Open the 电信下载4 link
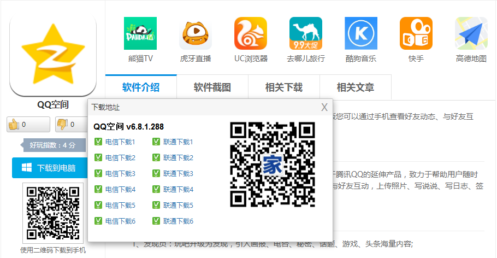The width and height of the screenshot is (497, 258). 120,190
